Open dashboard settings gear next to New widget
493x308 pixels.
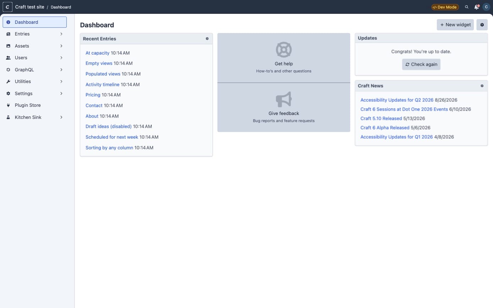(482, 25)
